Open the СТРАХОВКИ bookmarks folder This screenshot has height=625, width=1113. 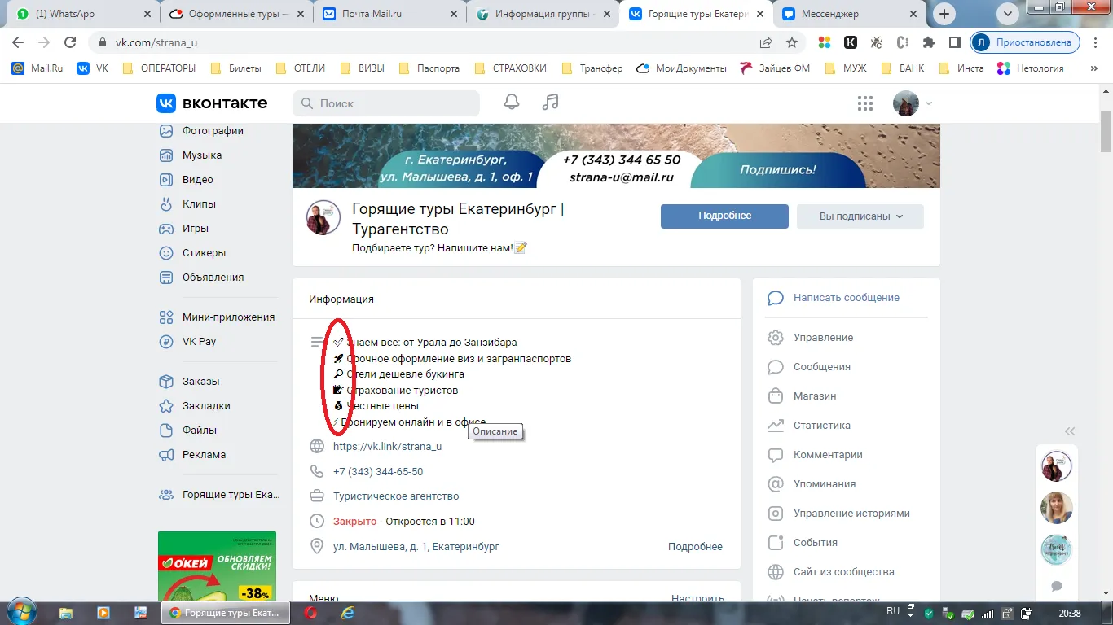click(x=510, y=68)
